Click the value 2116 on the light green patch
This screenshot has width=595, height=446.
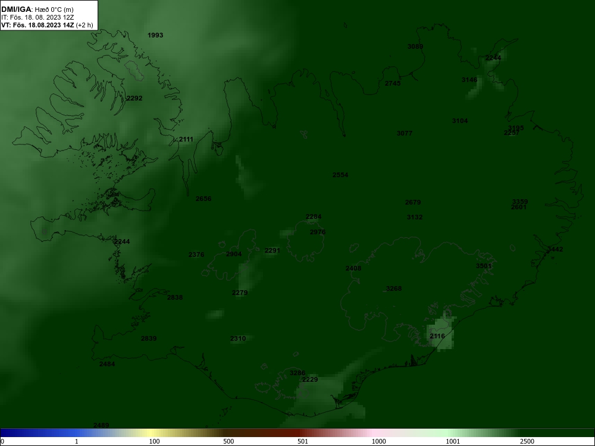[437, 336]
